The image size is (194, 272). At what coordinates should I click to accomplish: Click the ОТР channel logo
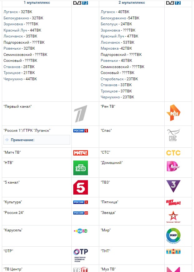tap(80, 255)
